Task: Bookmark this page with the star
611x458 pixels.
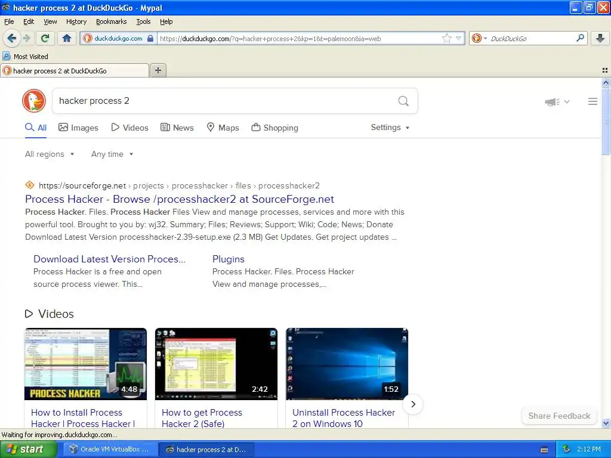Action: (446, 38)
